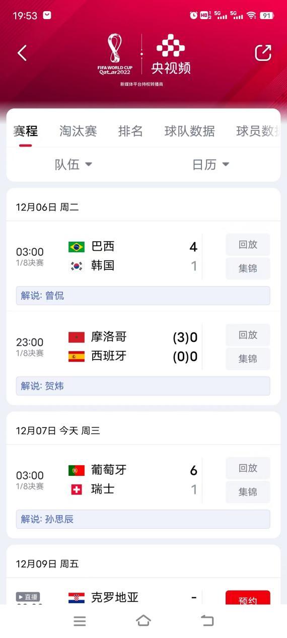Viewport: 287px width, 638px height.
Task: Open the 球队数据 tab
Action: (190, 131)
